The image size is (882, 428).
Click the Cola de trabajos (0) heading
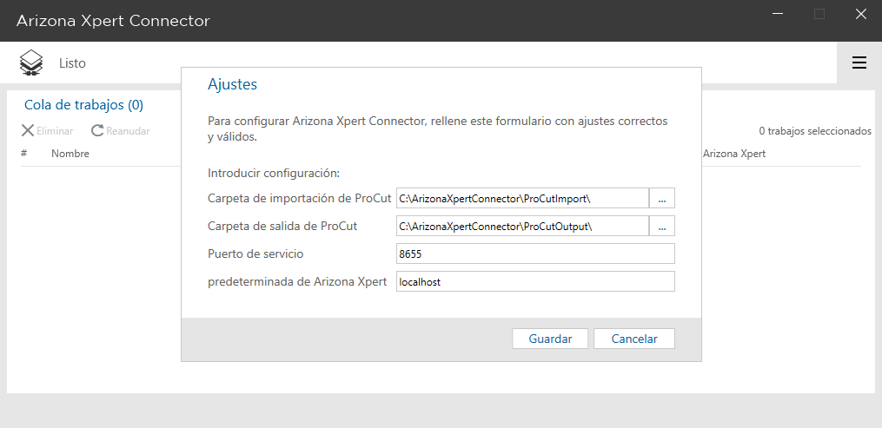[x=83, y=104]
